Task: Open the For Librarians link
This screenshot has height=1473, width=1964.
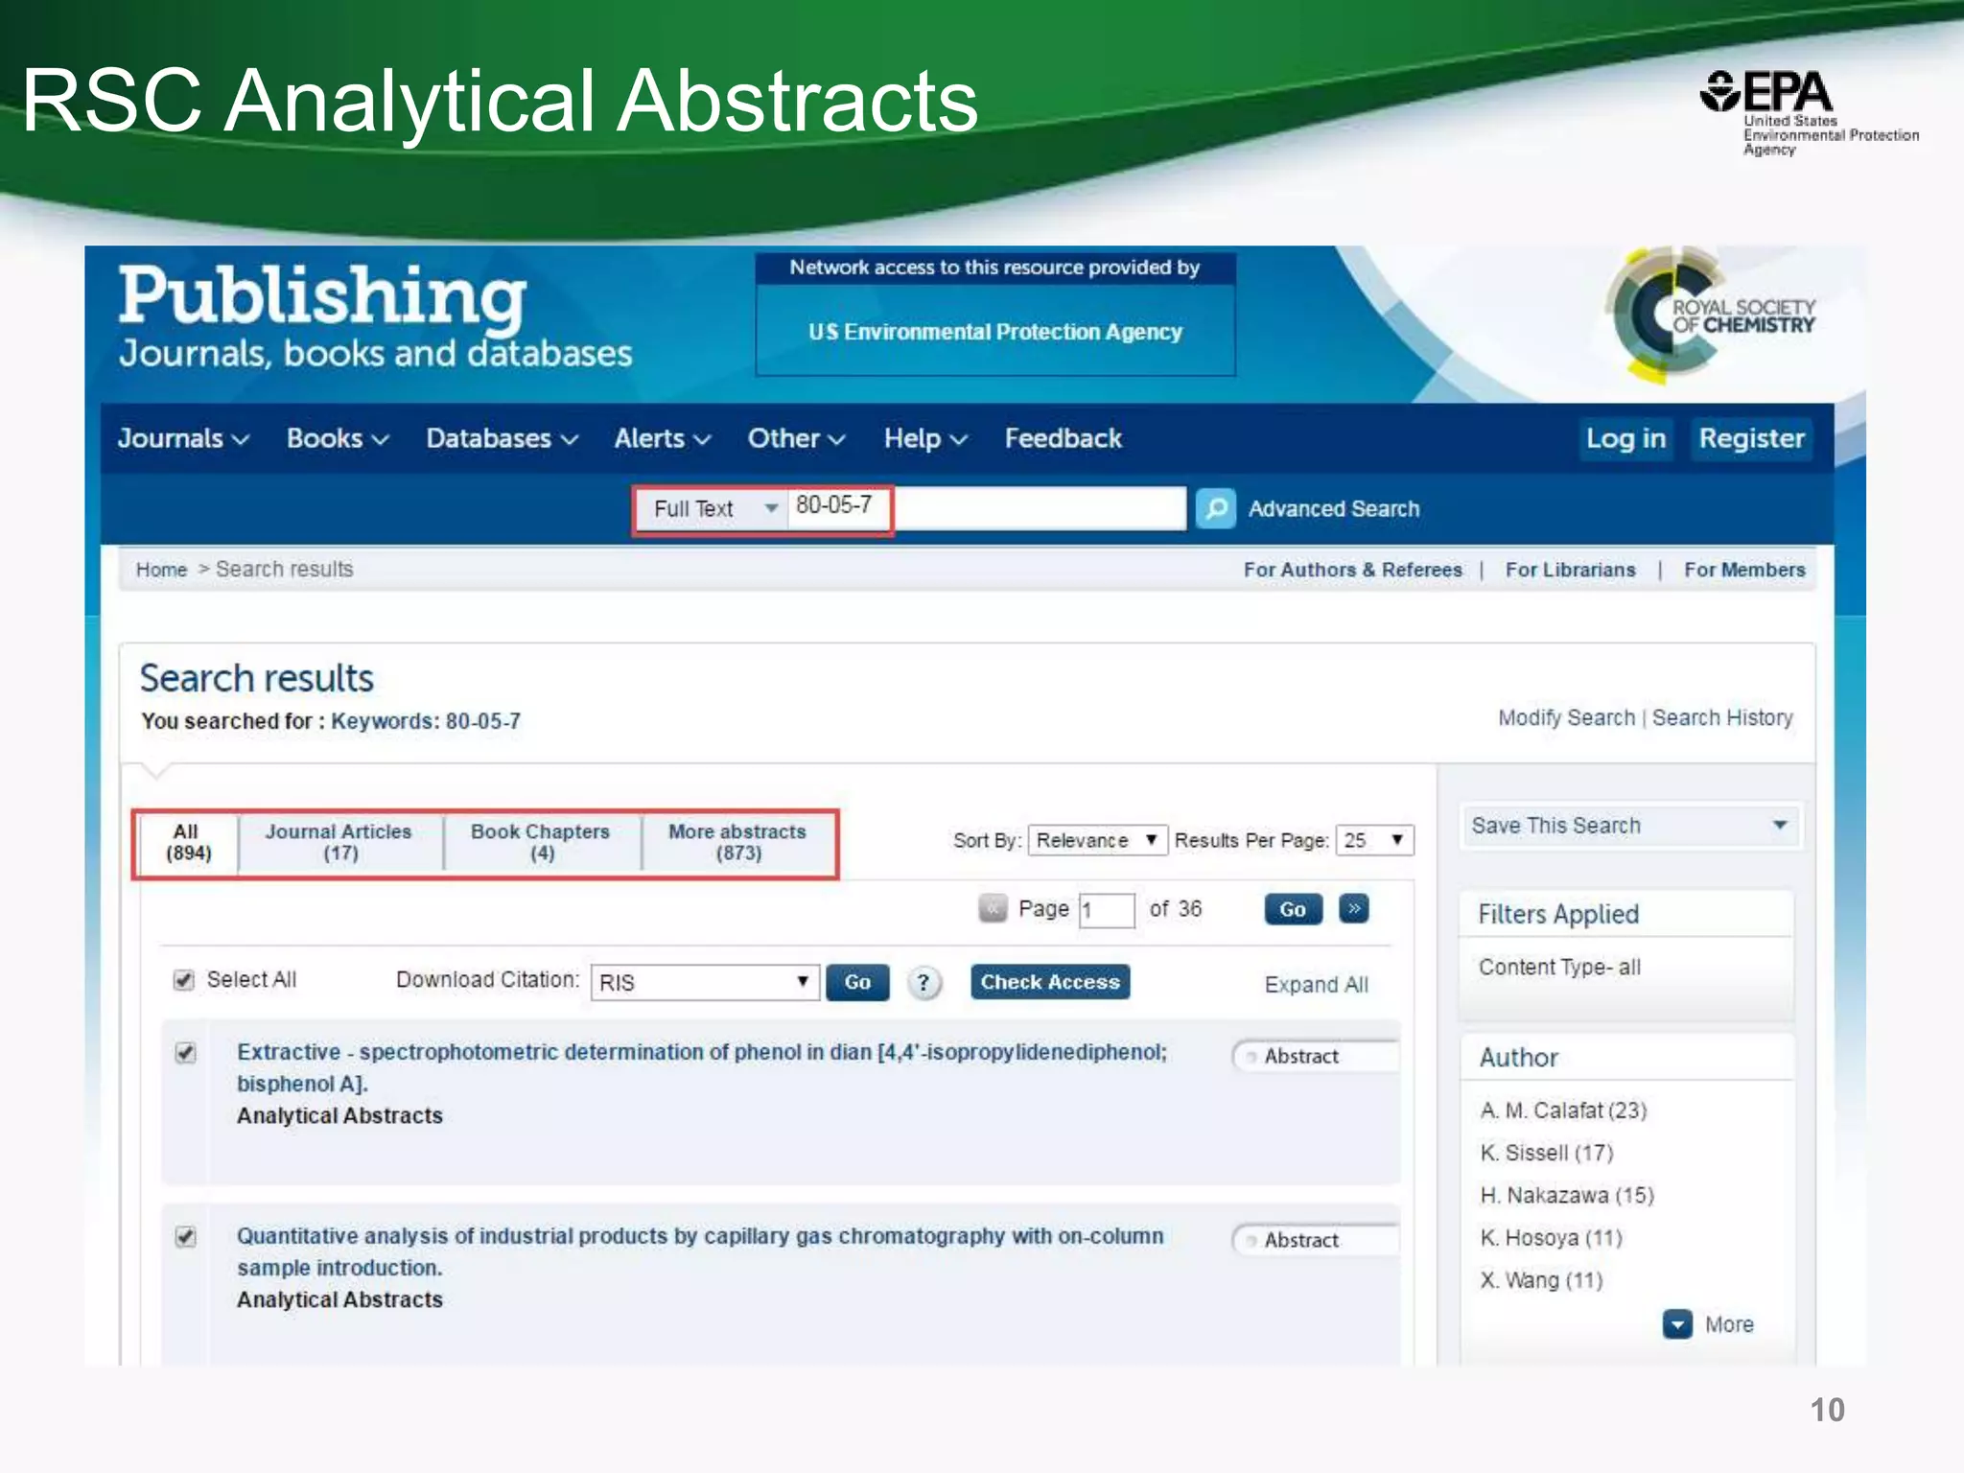Action: 1571,570
